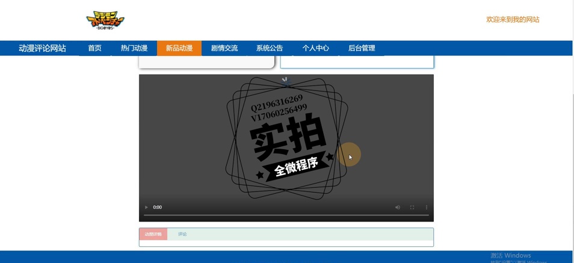The width and height of the screenshot is (574, 263).
Task: Play the video with play icon
Action: pyautogui.click(x=146, y=207)
